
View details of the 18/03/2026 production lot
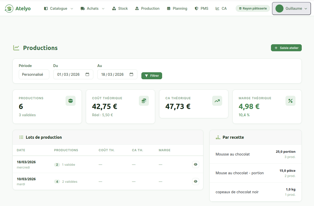[x=196, y=164]
